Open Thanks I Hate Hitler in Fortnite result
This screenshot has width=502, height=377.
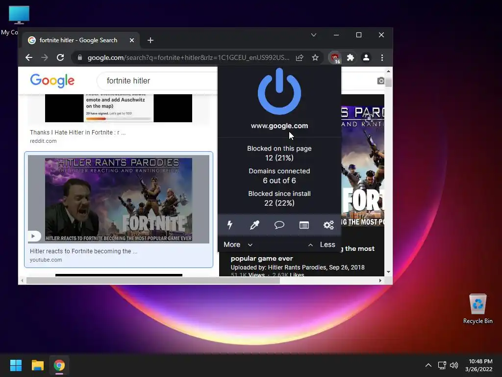[x=78, y=133]
